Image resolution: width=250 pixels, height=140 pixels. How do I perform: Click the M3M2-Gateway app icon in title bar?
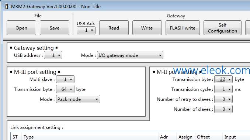pos(6,6)
